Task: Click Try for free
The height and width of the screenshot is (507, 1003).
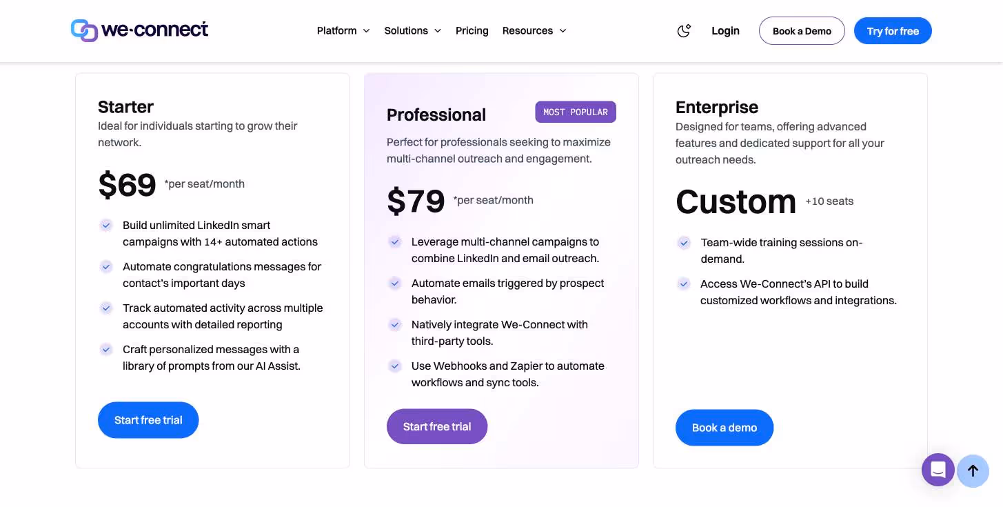Action: [893, 30]
